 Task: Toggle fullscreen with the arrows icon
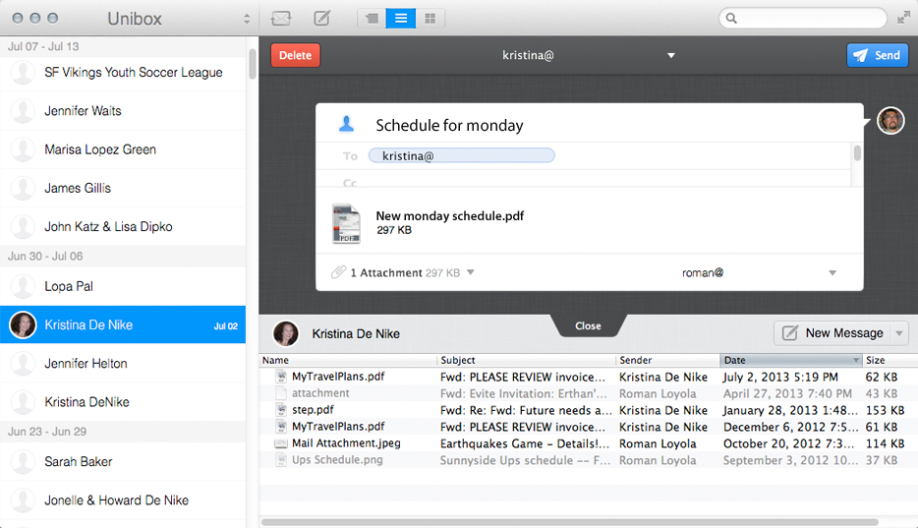pyautogui.click(x=903, y=18)
